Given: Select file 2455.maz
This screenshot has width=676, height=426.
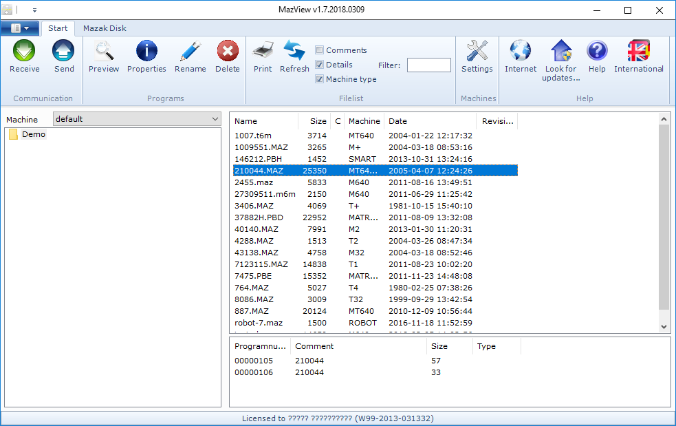Looking at the screenshot, I should coord(375,182).
